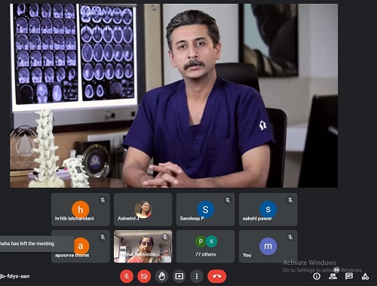This screenshot has height=286, width=377.
Task: Click the main presenter video
Action: [x=173, y=96]
